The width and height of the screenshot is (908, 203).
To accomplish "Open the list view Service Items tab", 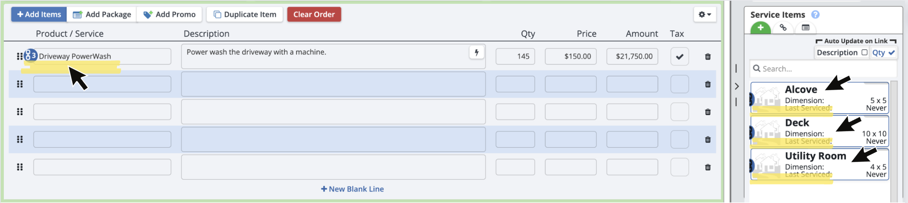I will [805, 28].
